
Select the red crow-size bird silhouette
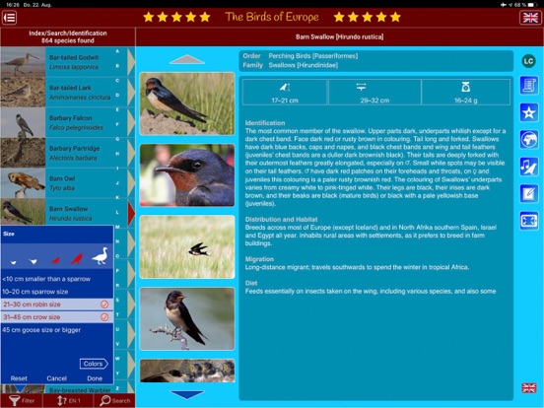coord(77,259)
